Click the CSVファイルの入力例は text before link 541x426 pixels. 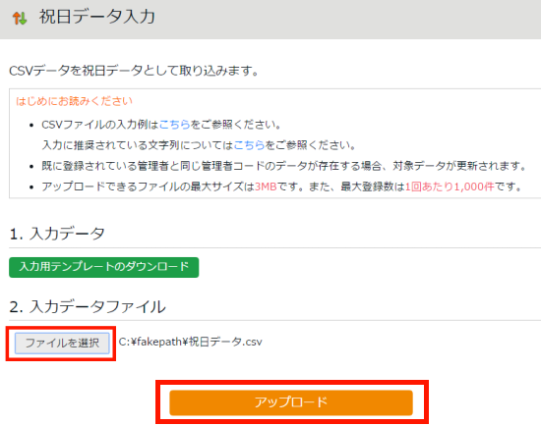pyautogui.click(x=100, y=125)
